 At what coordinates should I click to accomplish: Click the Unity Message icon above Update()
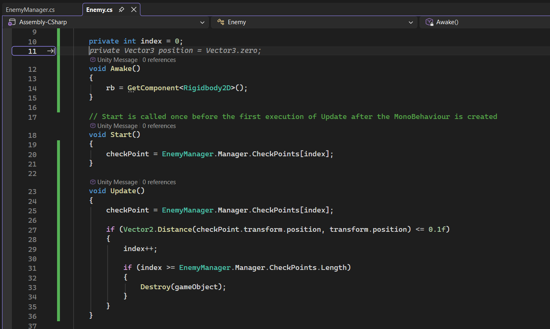pyautogui.click(x=93, y=182)
